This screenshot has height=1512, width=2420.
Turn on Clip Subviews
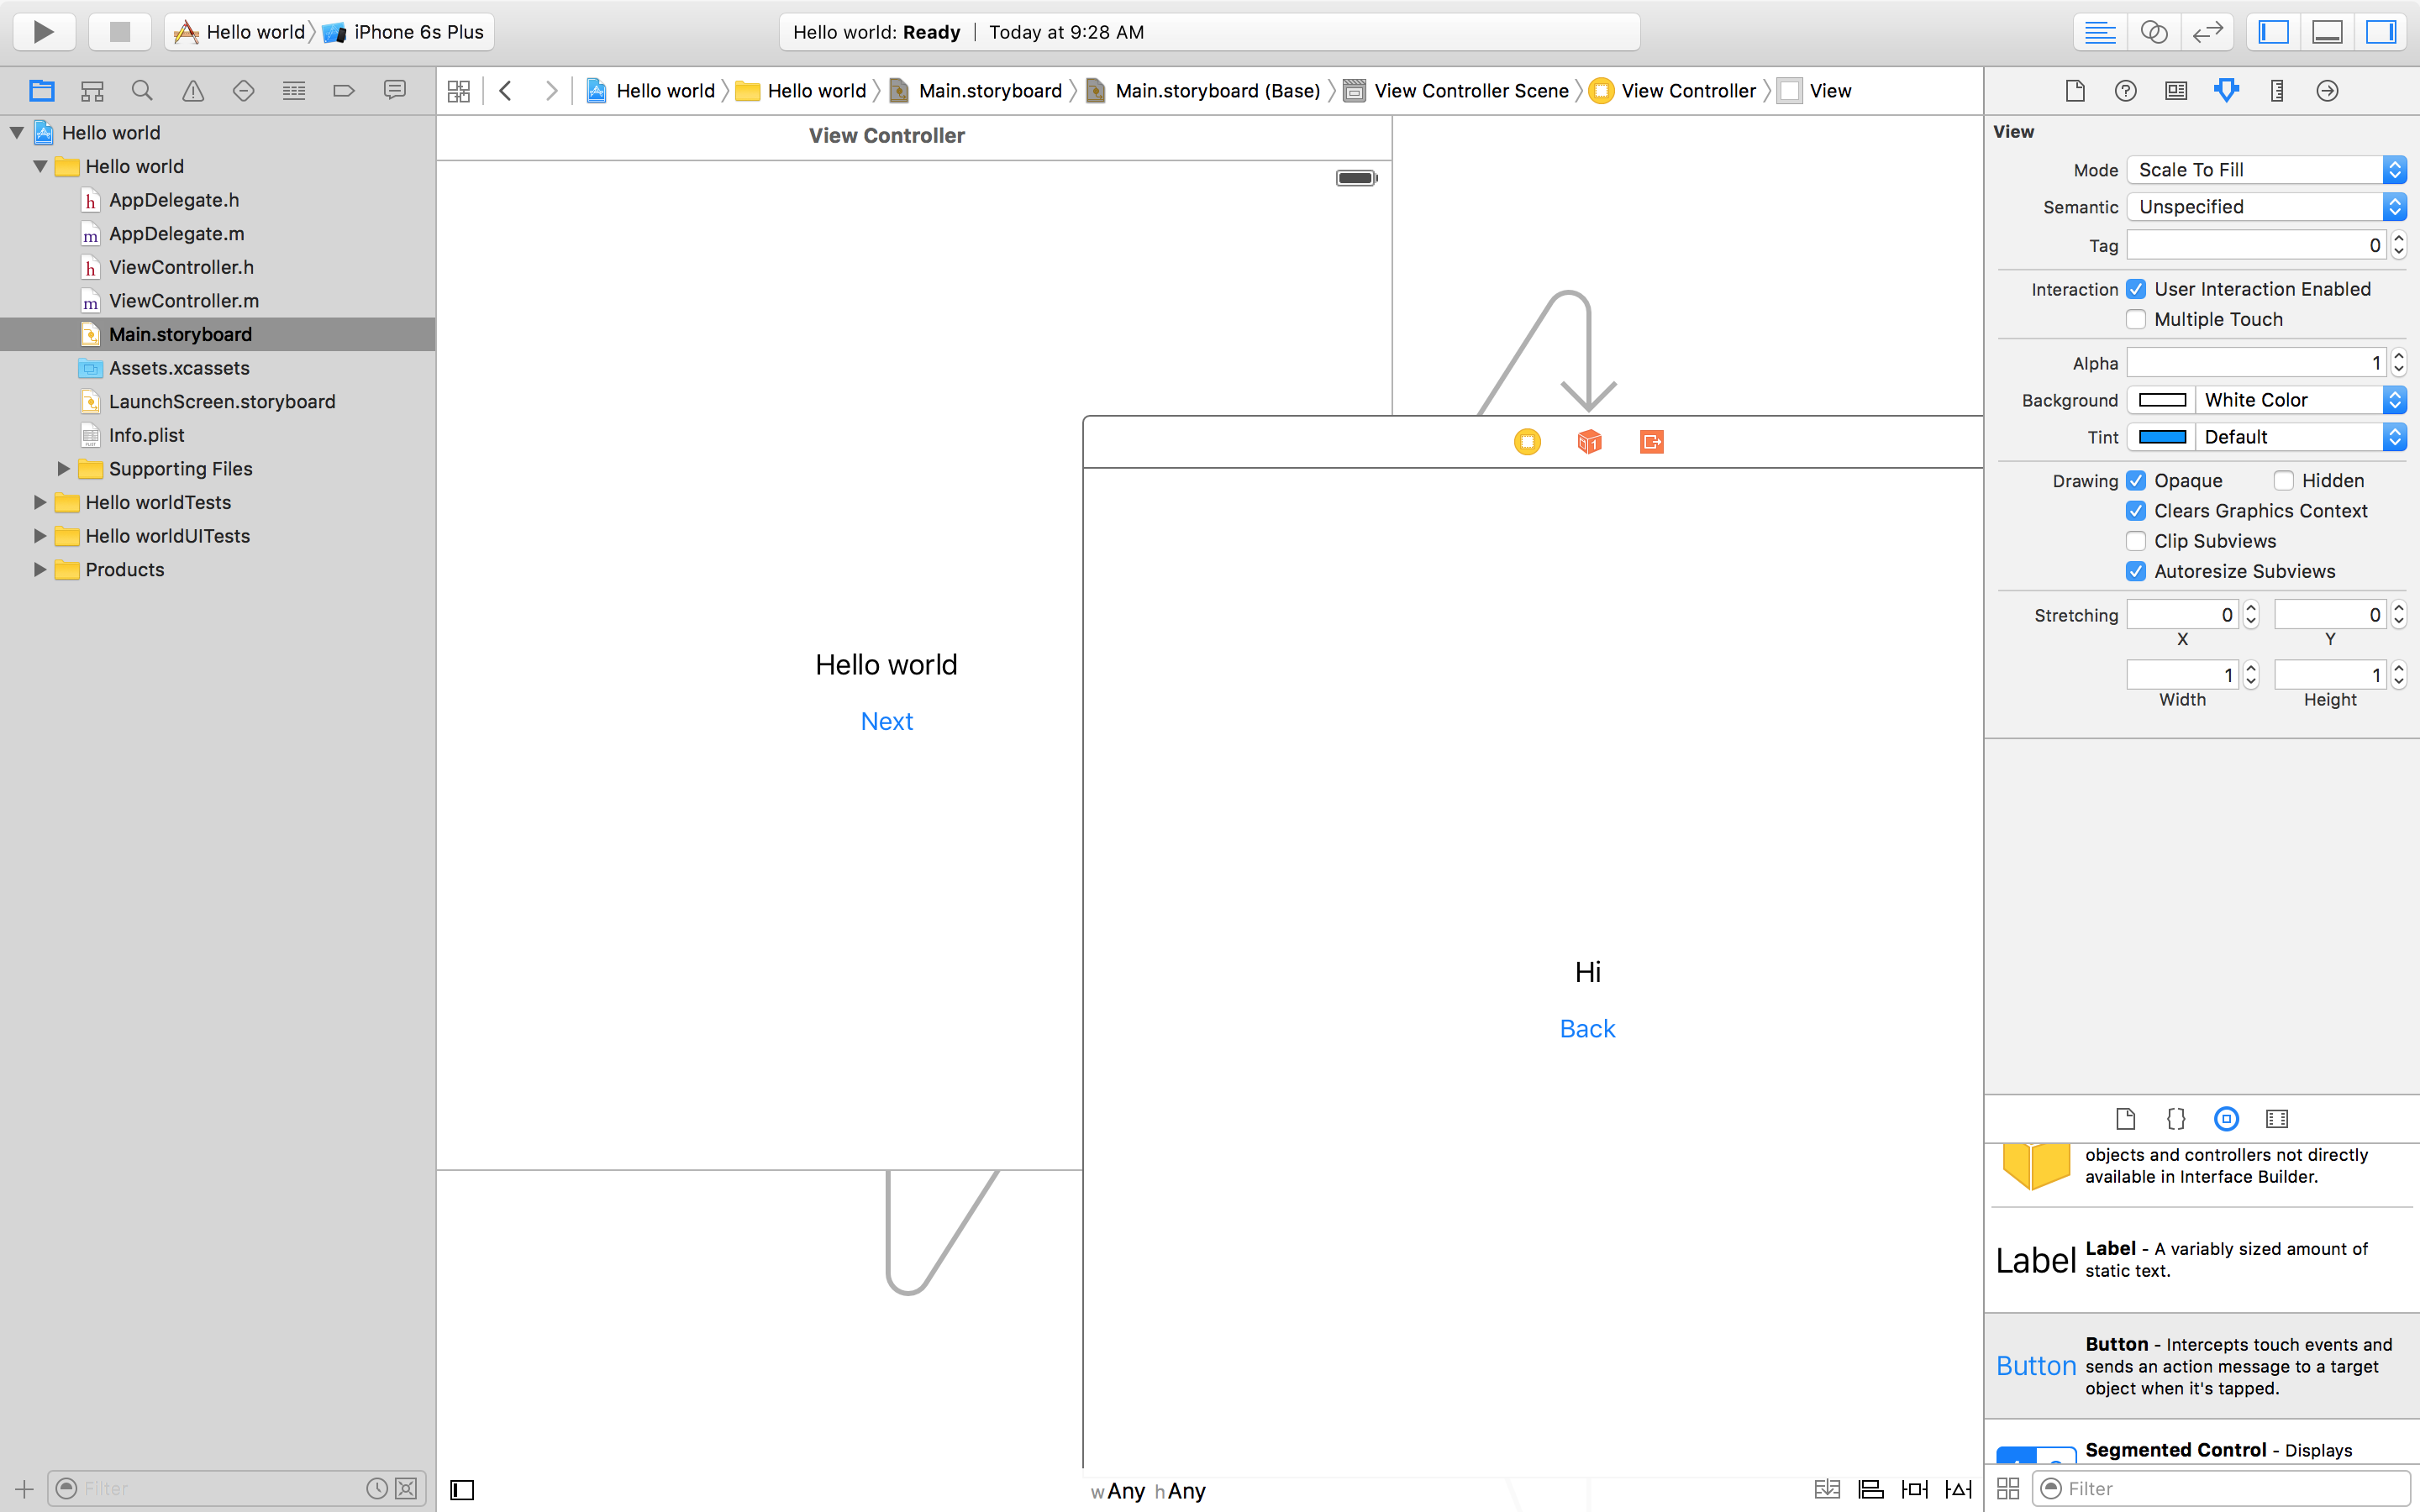(2136, 541)
